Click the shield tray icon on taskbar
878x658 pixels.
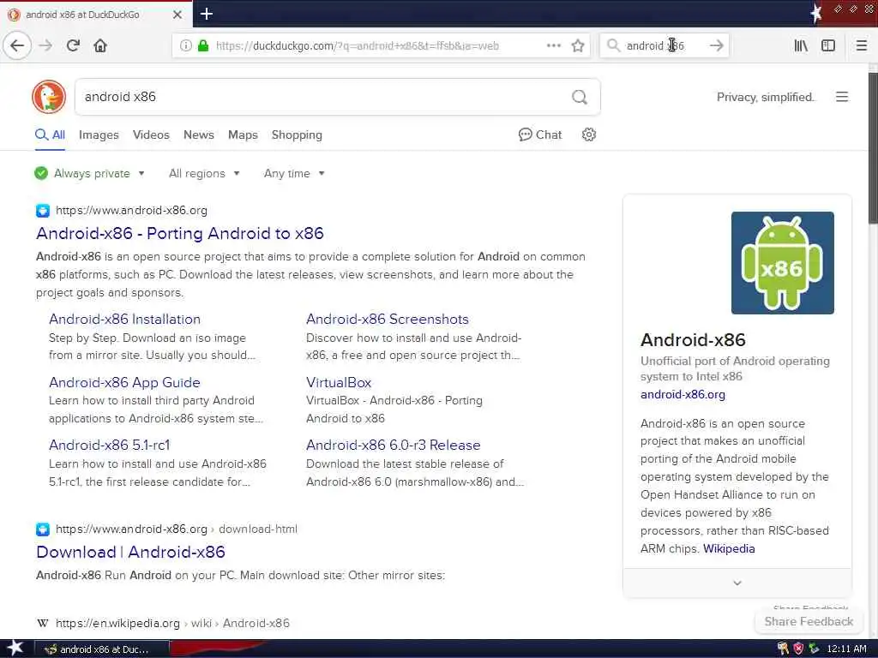click(798, 649)
